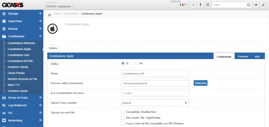Viewport: 269px width, 127px height.
Task: Expand the Storage sidebar section
Action: click(40, 13)
